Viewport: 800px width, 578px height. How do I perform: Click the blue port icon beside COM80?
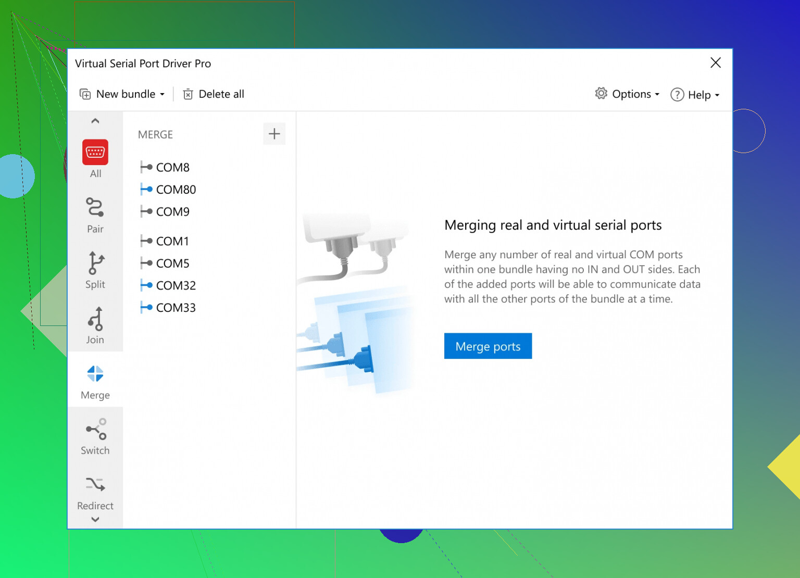(x=146, y=190)
